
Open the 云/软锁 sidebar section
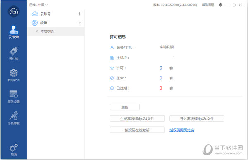(14, 32)
